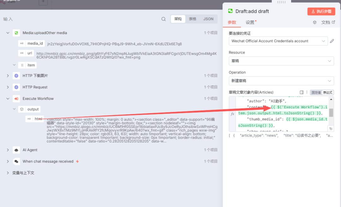Click the HTTP 下载图片 globe icon

pyautogui.click(x=16, y=76)
